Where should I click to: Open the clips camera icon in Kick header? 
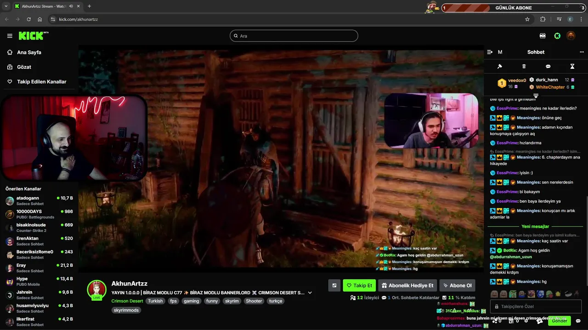(x=543, y=36)
